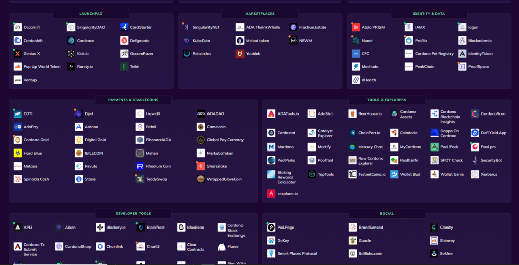Click the Pixl.Page icon in Social
The height and width of the screenshot is (265, 519).
pyautogui.click(x=271, y=228)
